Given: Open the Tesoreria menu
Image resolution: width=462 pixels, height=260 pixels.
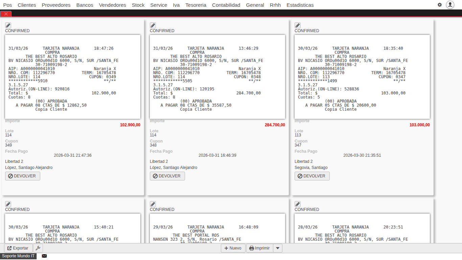Looking at the screenshot, I should (195, 5).
